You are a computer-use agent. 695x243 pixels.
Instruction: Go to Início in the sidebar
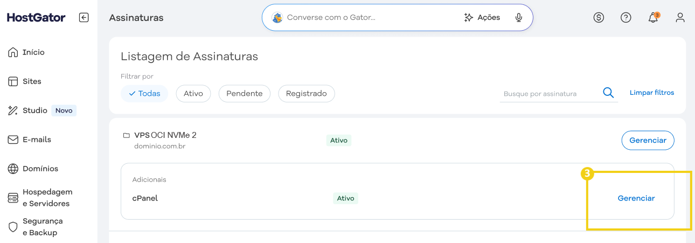[x=33, y=52]
